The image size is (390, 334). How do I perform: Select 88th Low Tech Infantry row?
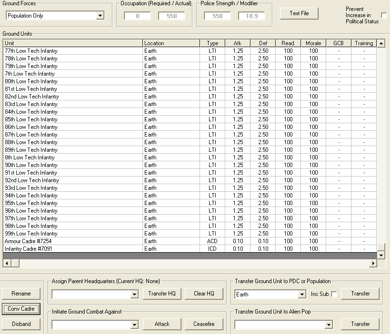pos(190,142)
